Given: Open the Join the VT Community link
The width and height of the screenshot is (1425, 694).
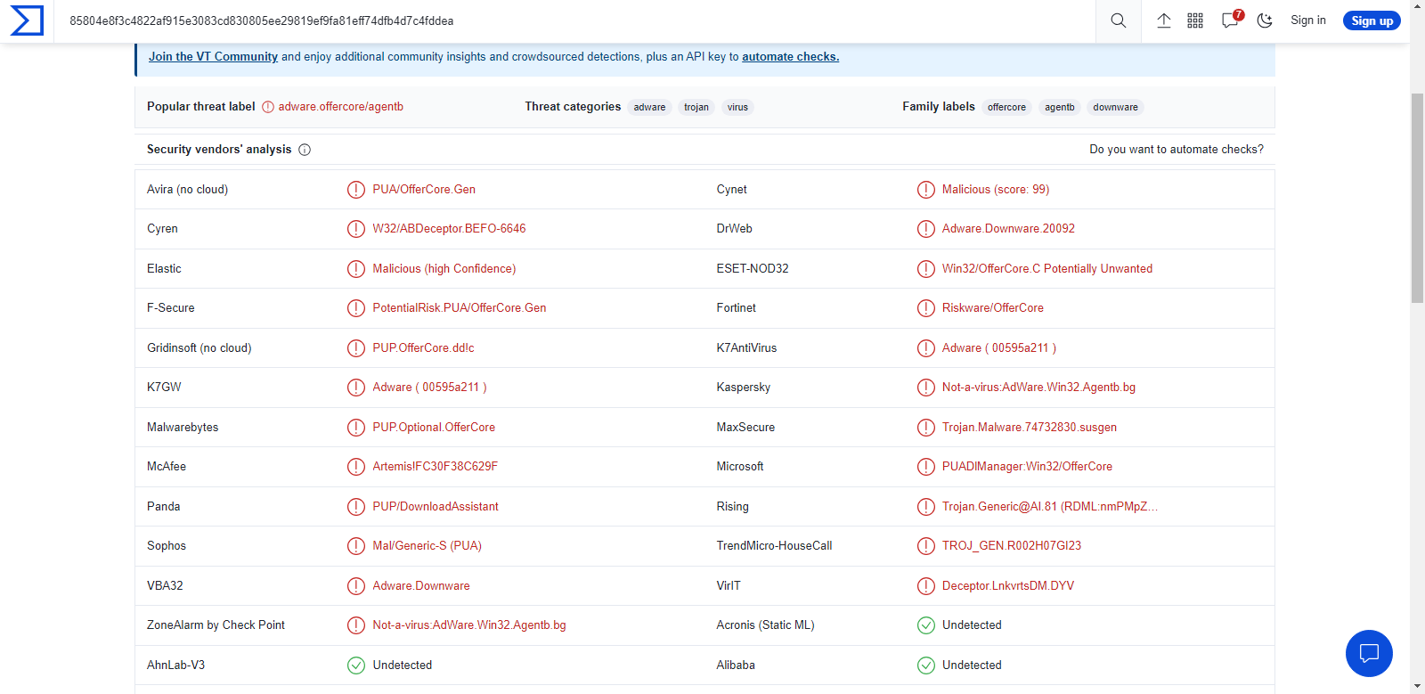Looking at the screenshot, I should (x=213, y=56).
